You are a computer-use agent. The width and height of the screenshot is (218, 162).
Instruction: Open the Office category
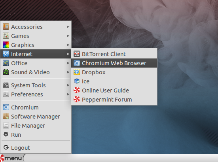coord(36,63)
